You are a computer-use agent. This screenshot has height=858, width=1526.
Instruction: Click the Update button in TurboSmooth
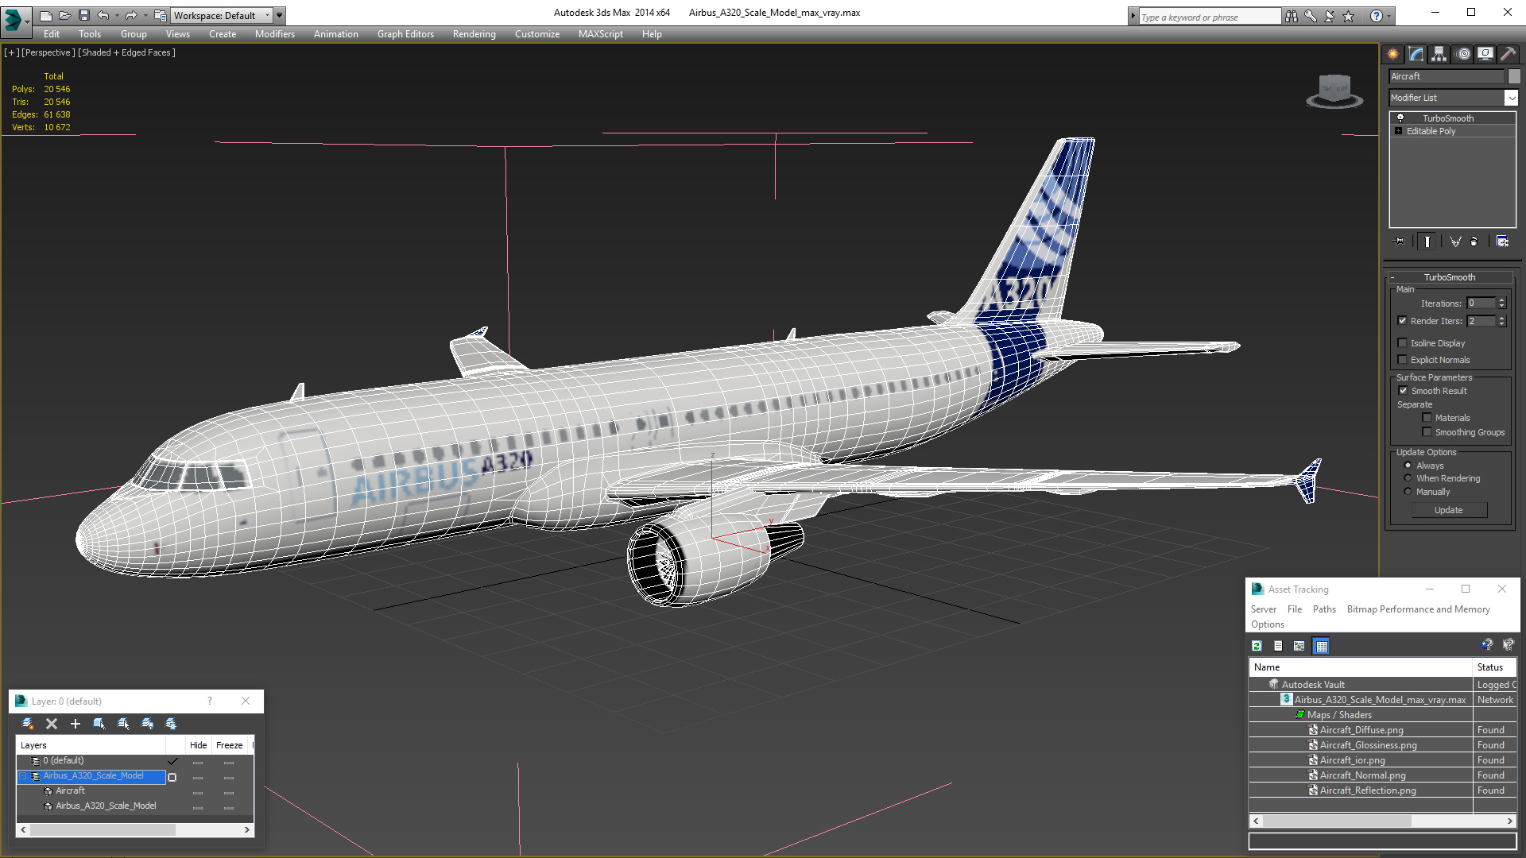tap(1449, 510)
